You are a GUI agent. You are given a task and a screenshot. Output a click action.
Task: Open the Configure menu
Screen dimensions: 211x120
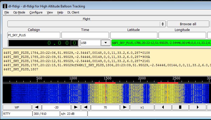[x=36, y=12]
